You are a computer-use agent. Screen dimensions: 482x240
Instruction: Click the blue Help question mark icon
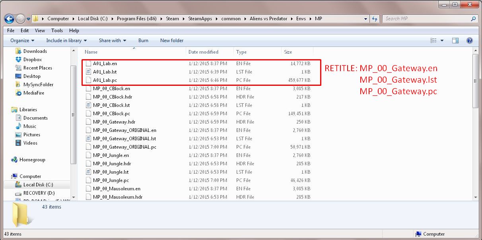pos(469,41)
